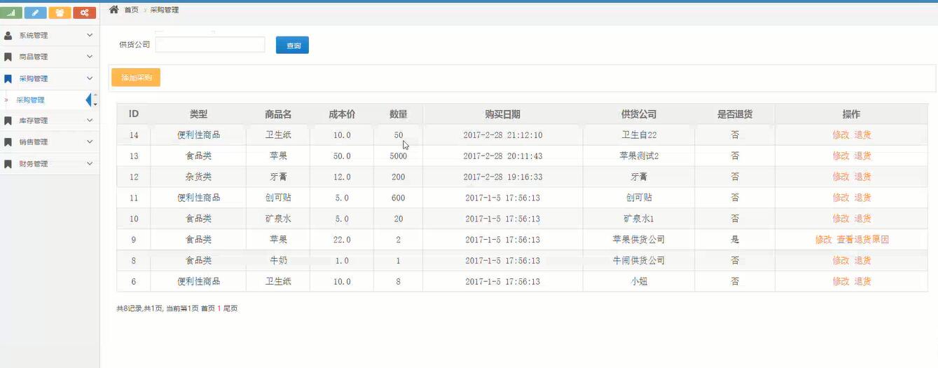This screenshot has width=938, height=368.
Task: Click 修改 for row ID 14
Action: pyautogui.click(x=841, y=135)
